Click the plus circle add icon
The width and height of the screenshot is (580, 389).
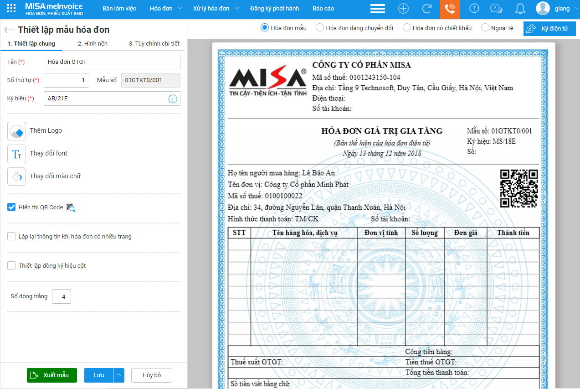click(x=403, y=9)
